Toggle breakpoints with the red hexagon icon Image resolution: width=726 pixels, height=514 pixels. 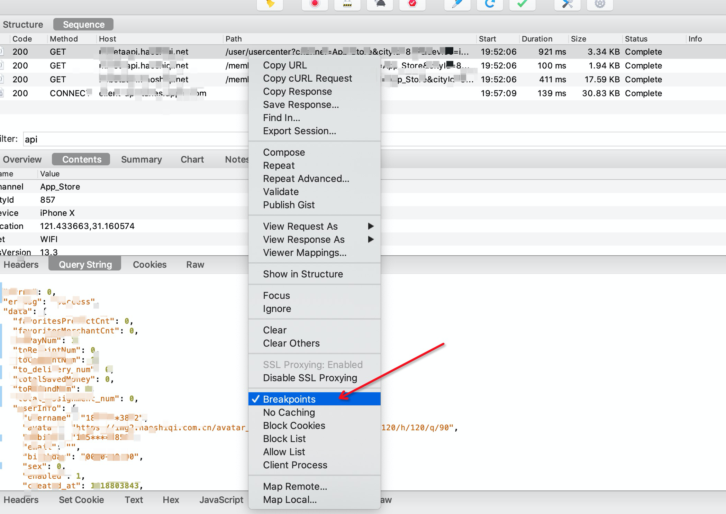tap(412, 4)
